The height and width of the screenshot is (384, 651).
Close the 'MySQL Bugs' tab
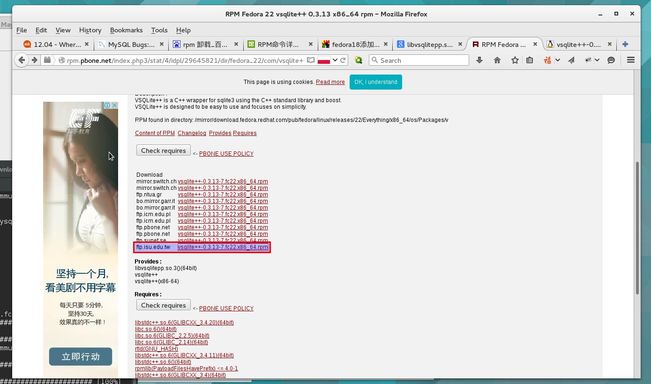point(162,44)
